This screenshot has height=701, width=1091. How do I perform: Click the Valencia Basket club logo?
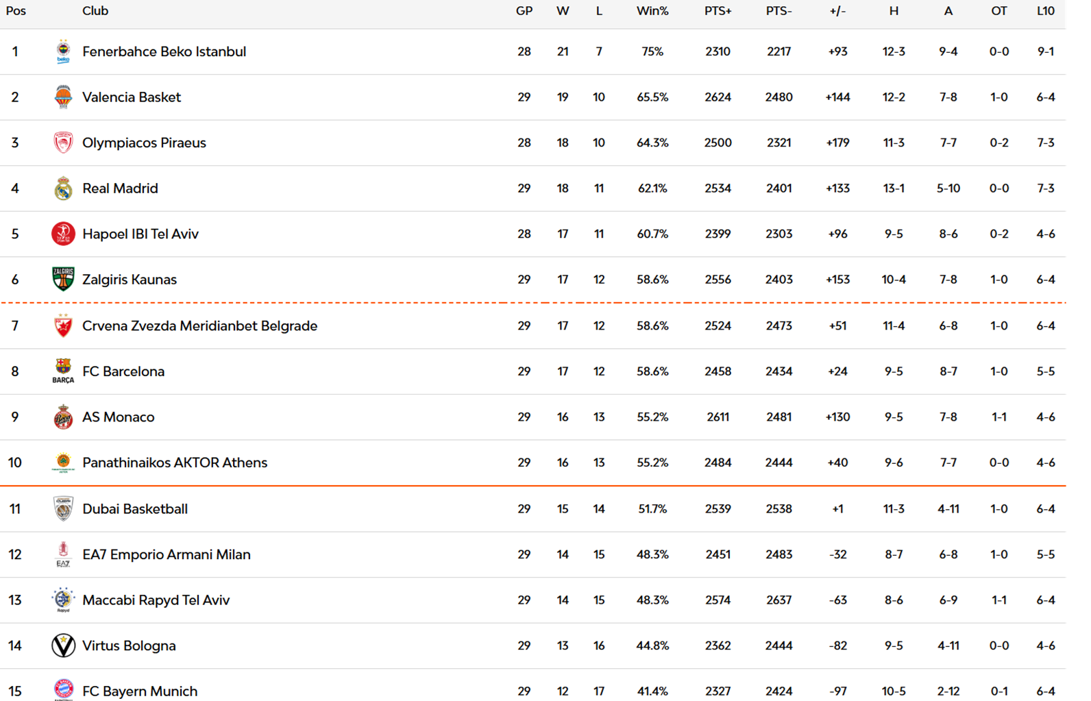click(63, 97)
